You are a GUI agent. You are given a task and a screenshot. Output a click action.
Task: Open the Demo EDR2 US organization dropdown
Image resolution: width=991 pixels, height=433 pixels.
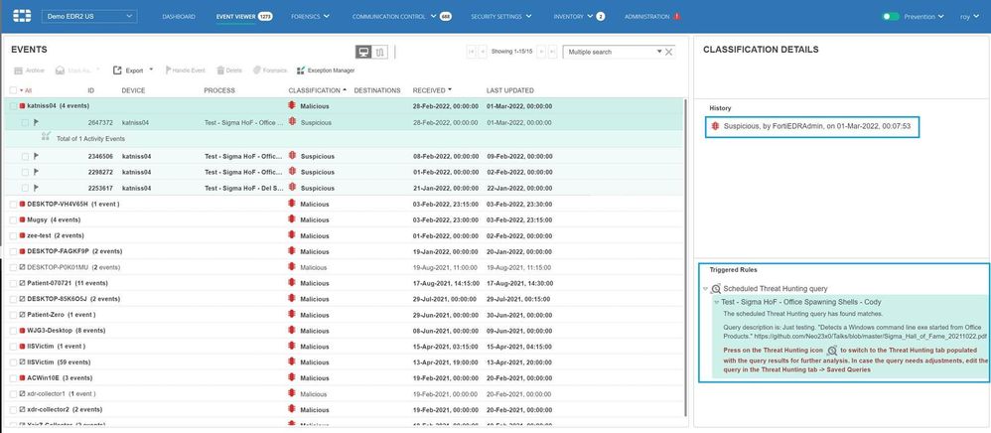(89, 17)
